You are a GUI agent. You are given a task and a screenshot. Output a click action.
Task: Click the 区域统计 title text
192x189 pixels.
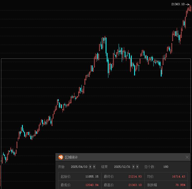pos(71,157)
